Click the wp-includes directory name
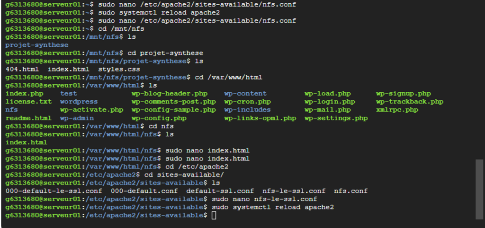Screen dimensions: 485x228 [x=247, y=110]
